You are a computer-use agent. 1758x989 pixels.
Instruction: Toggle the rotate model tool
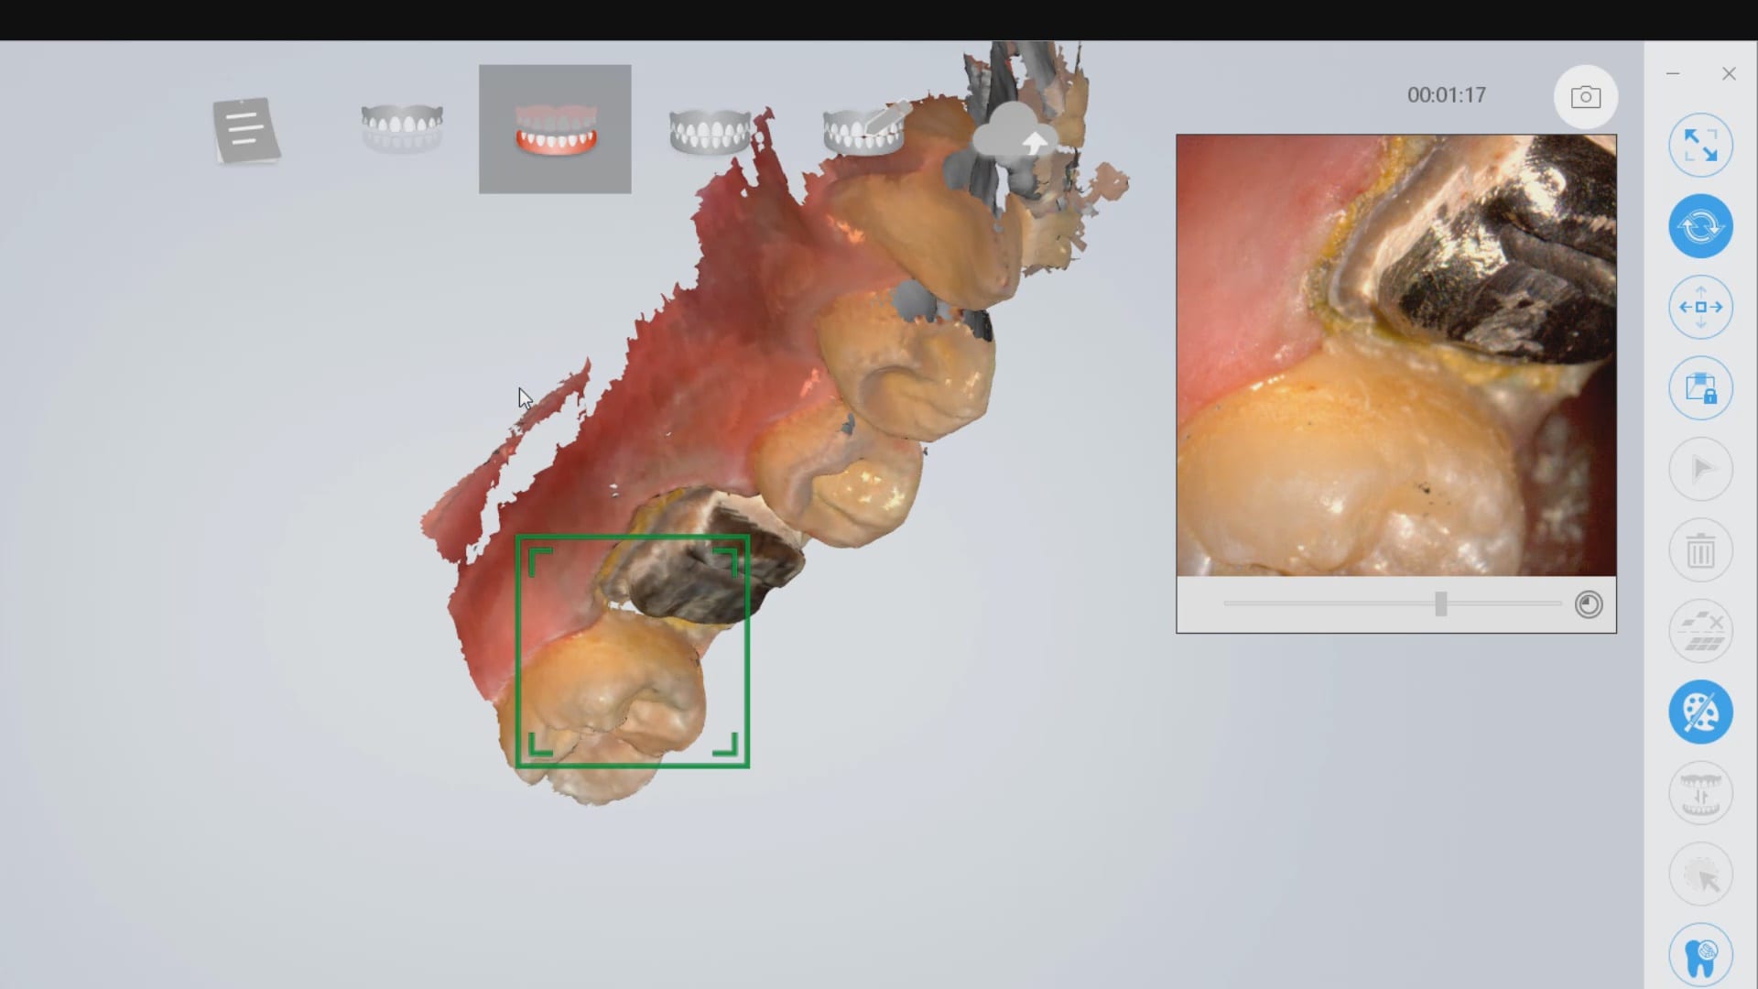(1700, 226)
